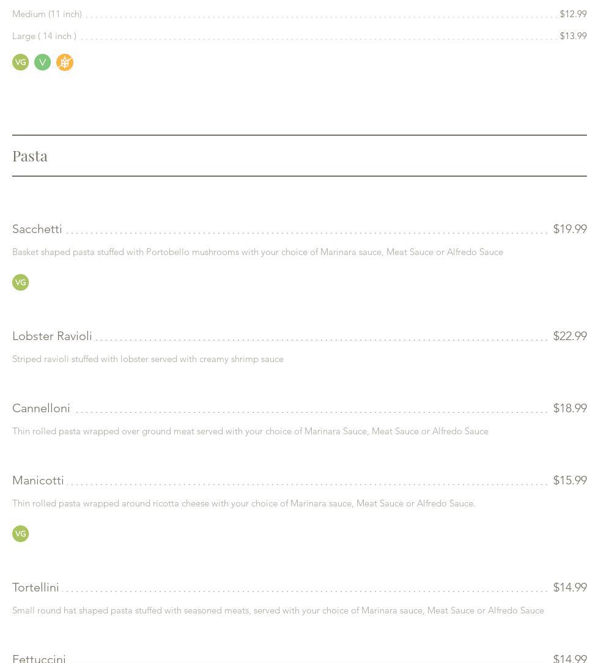Click the $19.99 Sacchetti price
590x663 pixels.
(570, 229)
